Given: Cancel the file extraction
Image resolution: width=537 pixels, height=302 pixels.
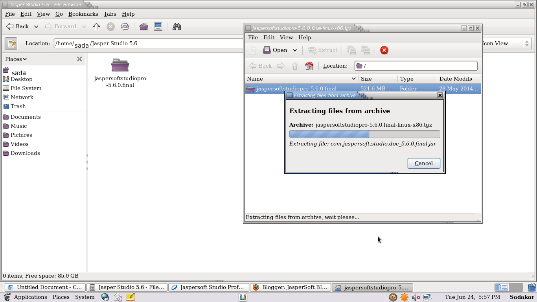Looking at the screenshot, I should 423,163.
